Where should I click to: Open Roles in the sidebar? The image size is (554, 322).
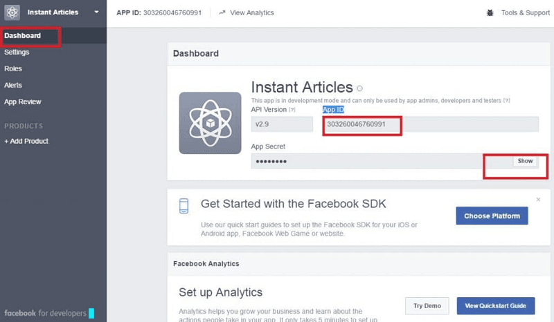coord(13,68)
